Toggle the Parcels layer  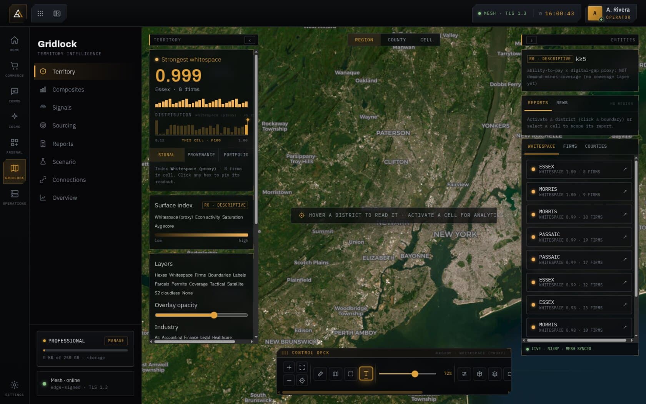pyautogui.click(x=162, y=284)
